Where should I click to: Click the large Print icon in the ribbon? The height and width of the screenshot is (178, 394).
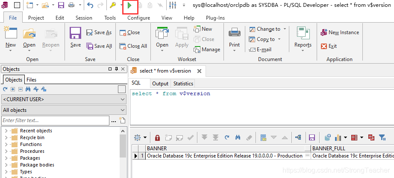[235, 32]
